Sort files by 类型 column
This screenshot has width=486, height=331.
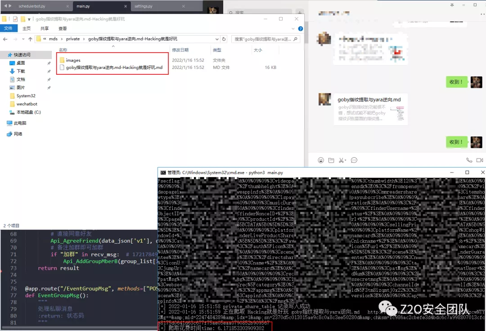[x=217, y=50]
